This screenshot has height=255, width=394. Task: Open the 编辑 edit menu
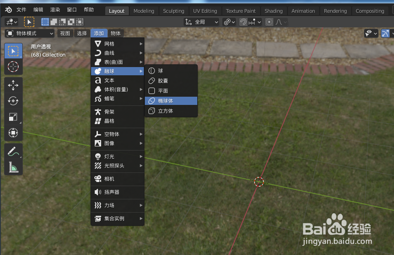click(x=38, y=10)
